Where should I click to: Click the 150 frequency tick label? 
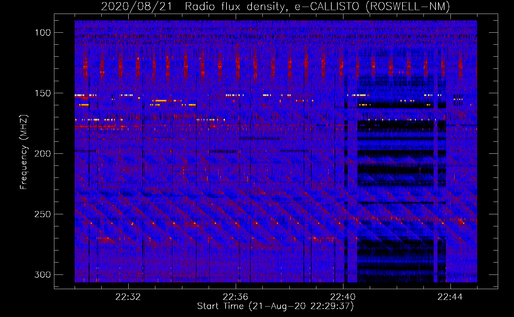point(43,93)
